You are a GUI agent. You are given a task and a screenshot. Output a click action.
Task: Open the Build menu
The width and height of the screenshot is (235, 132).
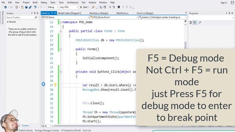coord(35,3)
